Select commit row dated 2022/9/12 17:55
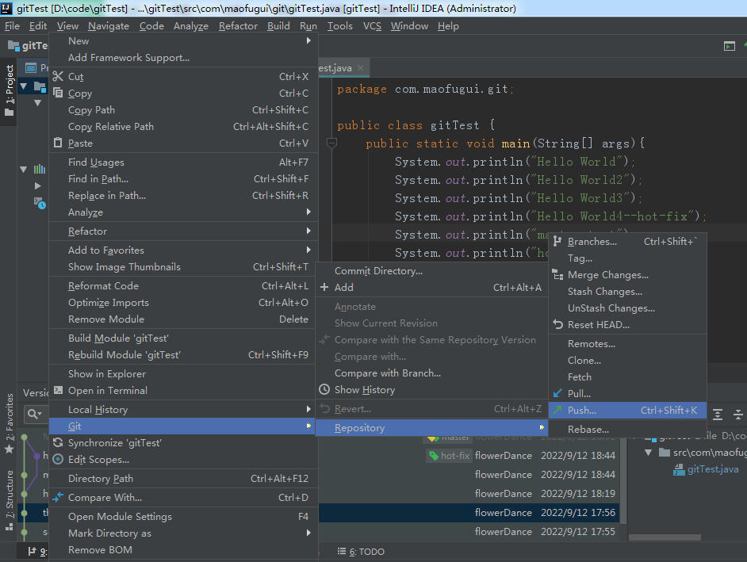The image size is (747, 562). 469,532
